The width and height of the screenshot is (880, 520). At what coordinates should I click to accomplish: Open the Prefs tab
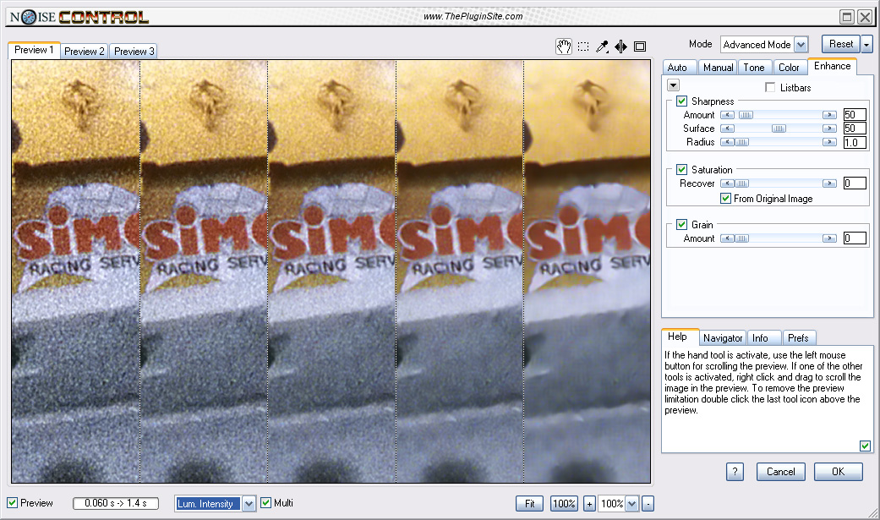pyautogui.click(x=798, y=337)
